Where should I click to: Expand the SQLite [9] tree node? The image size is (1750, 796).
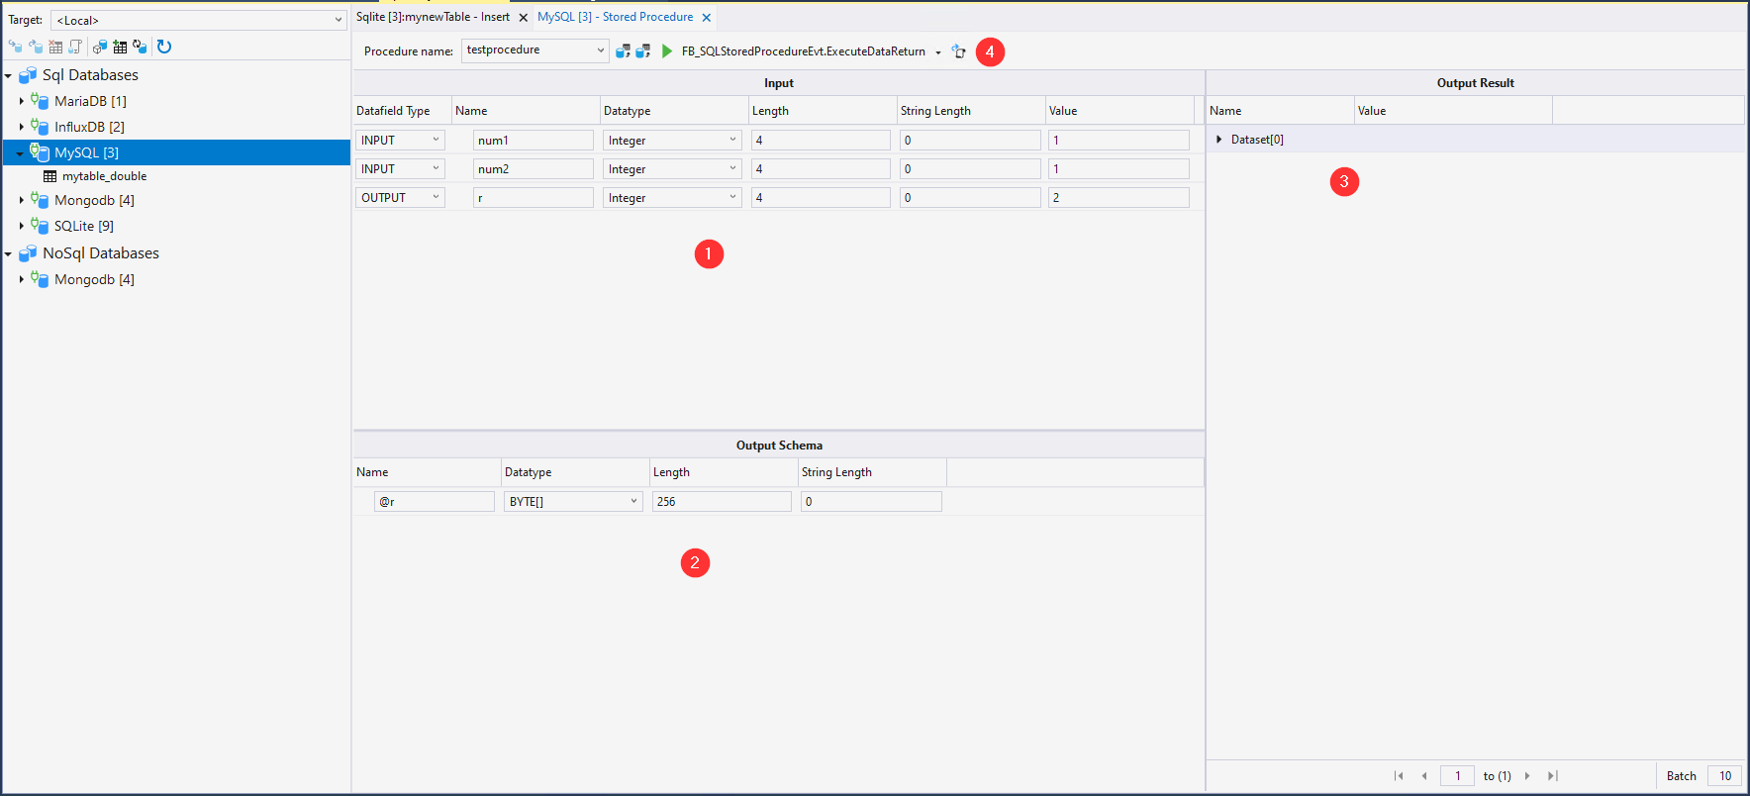(21, 226)
